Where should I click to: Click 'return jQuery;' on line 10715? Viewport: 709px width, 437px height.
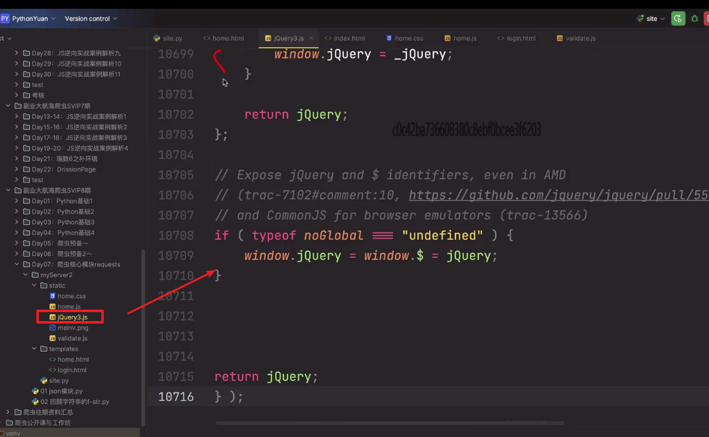click(266, 376)
